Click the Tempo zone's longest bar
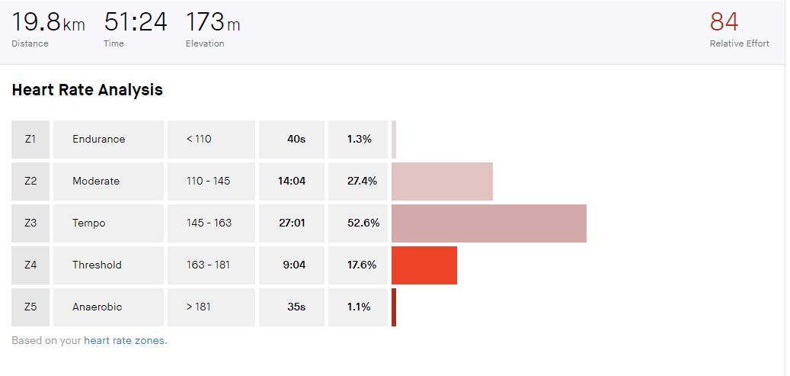The image size is (790, 376). 488,223
